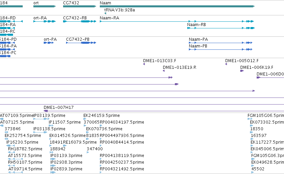This screenshot has height=174, width=284.
Task: Click the 81835 EST label
Action: point(92,136)
